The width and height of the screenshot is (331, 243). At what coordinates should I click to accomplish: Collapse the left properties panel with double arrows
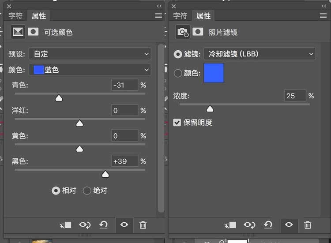pyautogui.click(x=159, y=6)
